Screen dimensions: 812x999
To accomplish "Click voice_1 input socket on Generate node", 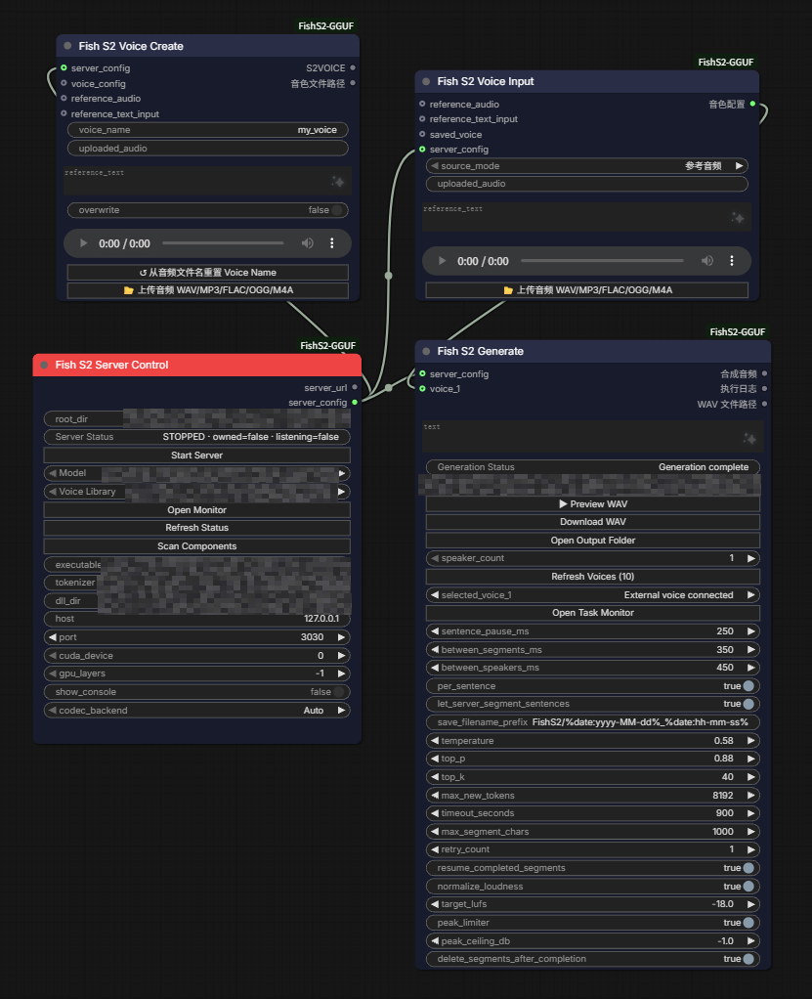I will pyautogui.click(x=422, y=389).
